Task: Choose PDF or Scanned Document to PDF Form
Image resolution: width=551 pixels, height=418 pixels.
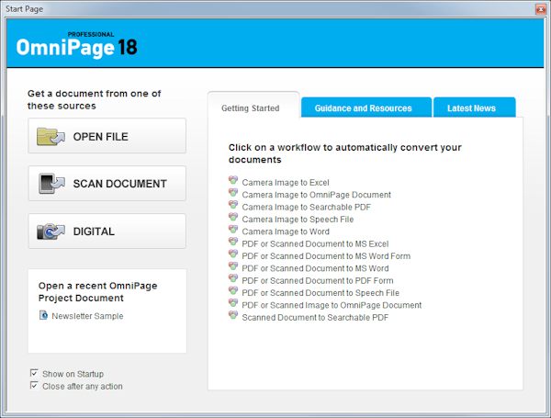Action: (315, 280)
